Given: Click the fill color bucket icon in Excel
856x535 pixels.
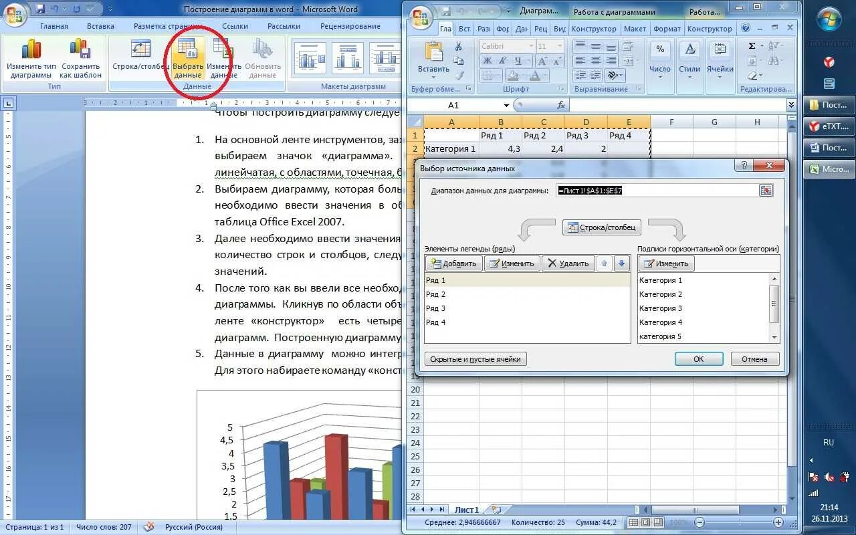Looking at the screenshot, I should tap(514, 76).
